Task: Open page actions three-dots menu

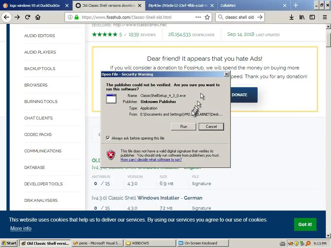Action: click(x=198, y=17)
